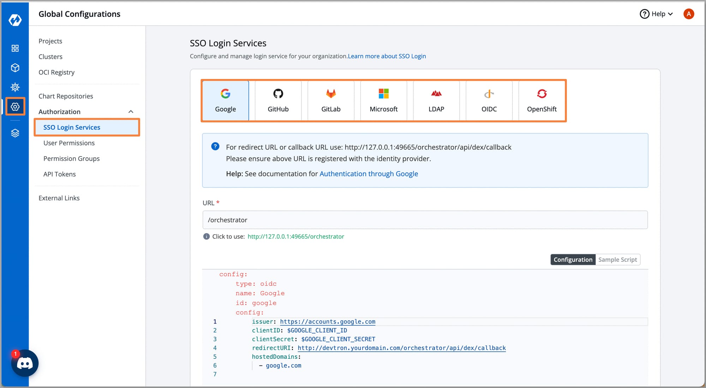Image resolution: width=706 pixels, height=388 pixels.
Task: Select the Microsoft SSO provider
Action: (x=384, y=100)
